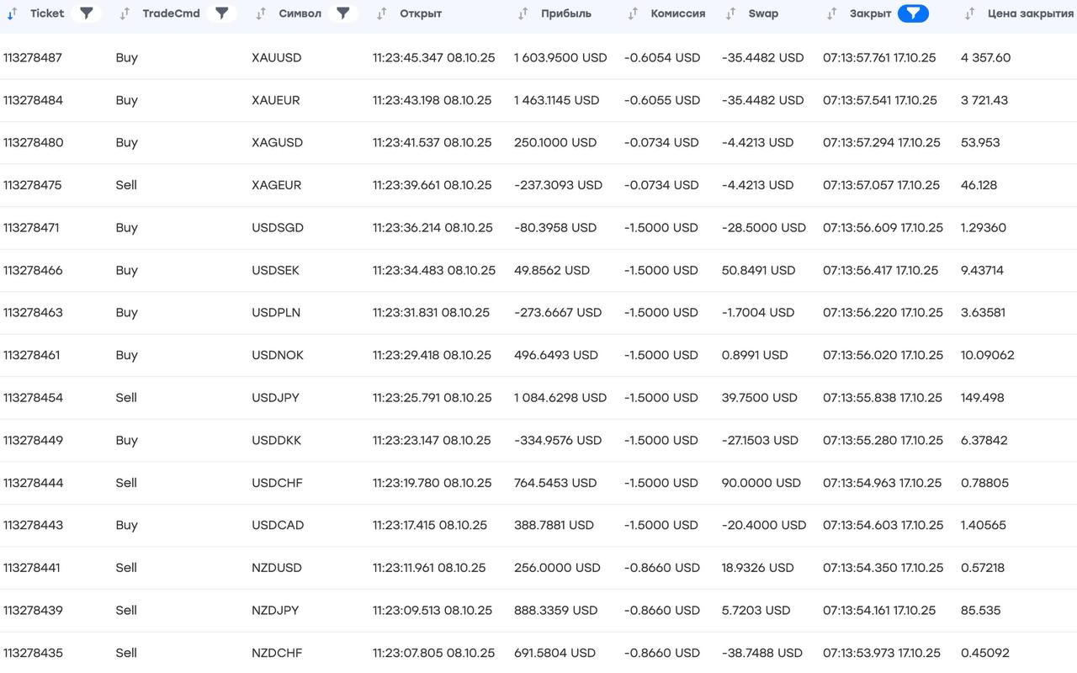The image size is (1077, 673).
Task: Expand the Символ filter dropdown
Action: click(x=342, y=13)
